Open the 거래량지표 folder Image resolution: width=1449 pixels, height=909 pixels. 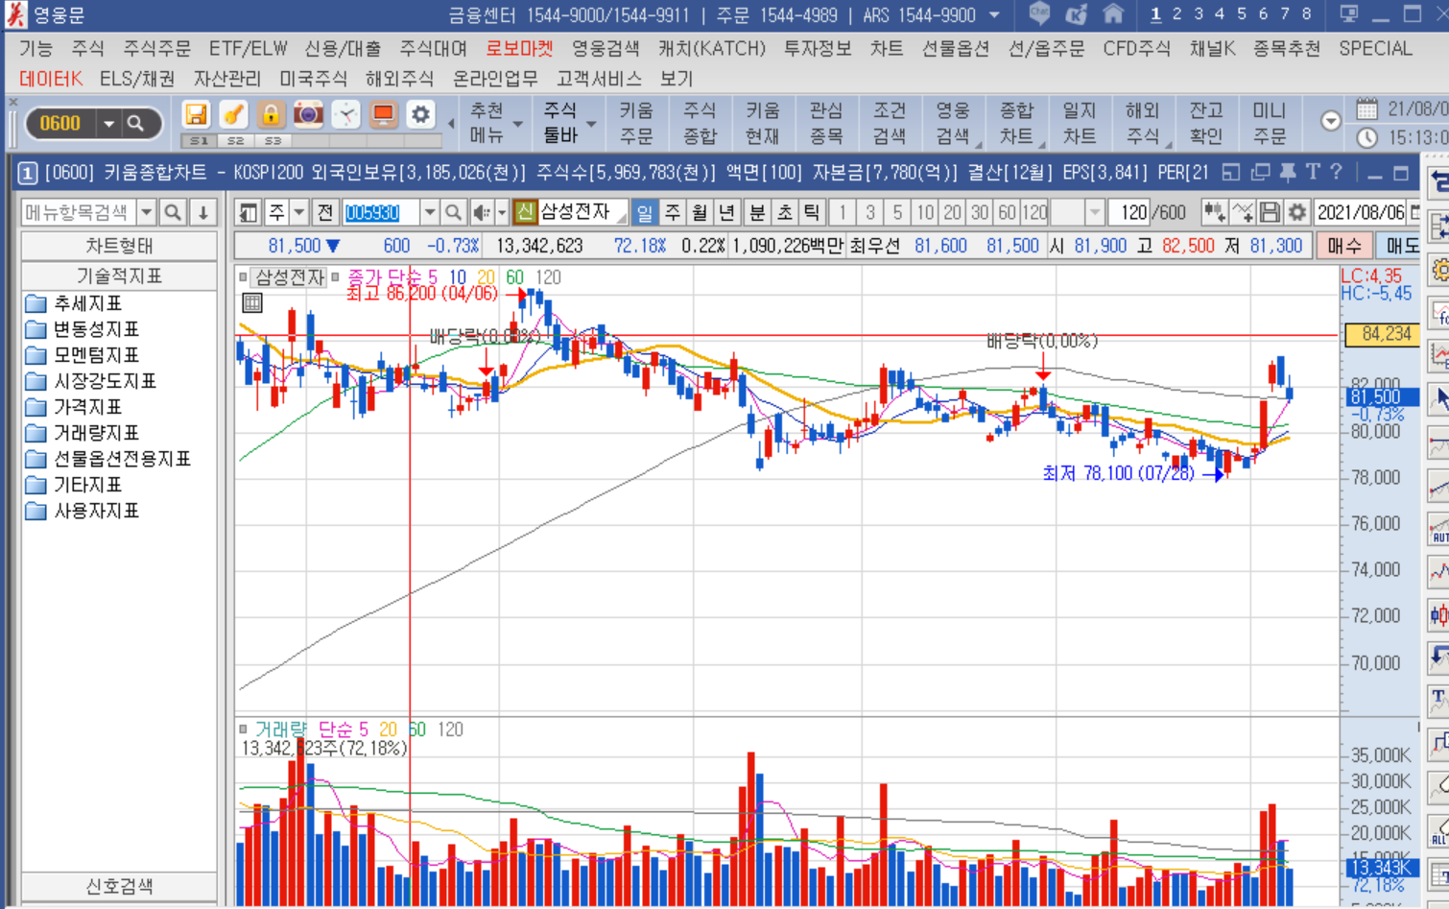point(96,433)
